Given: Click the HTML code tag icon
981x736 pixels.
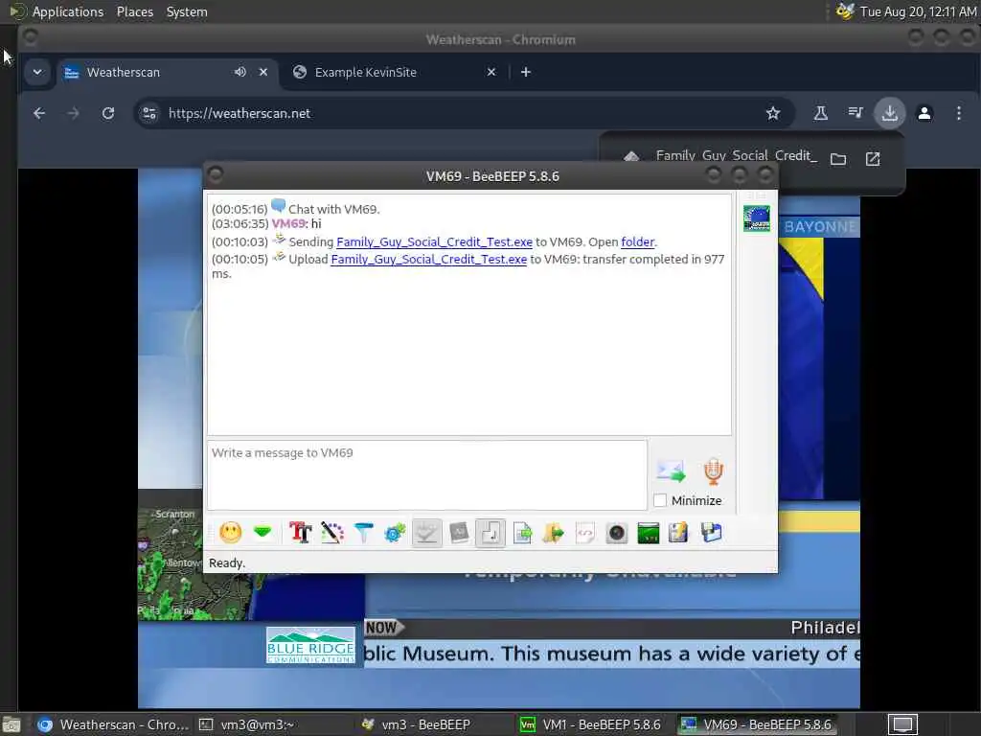Looking at the screenshot, I should [585, 533].
